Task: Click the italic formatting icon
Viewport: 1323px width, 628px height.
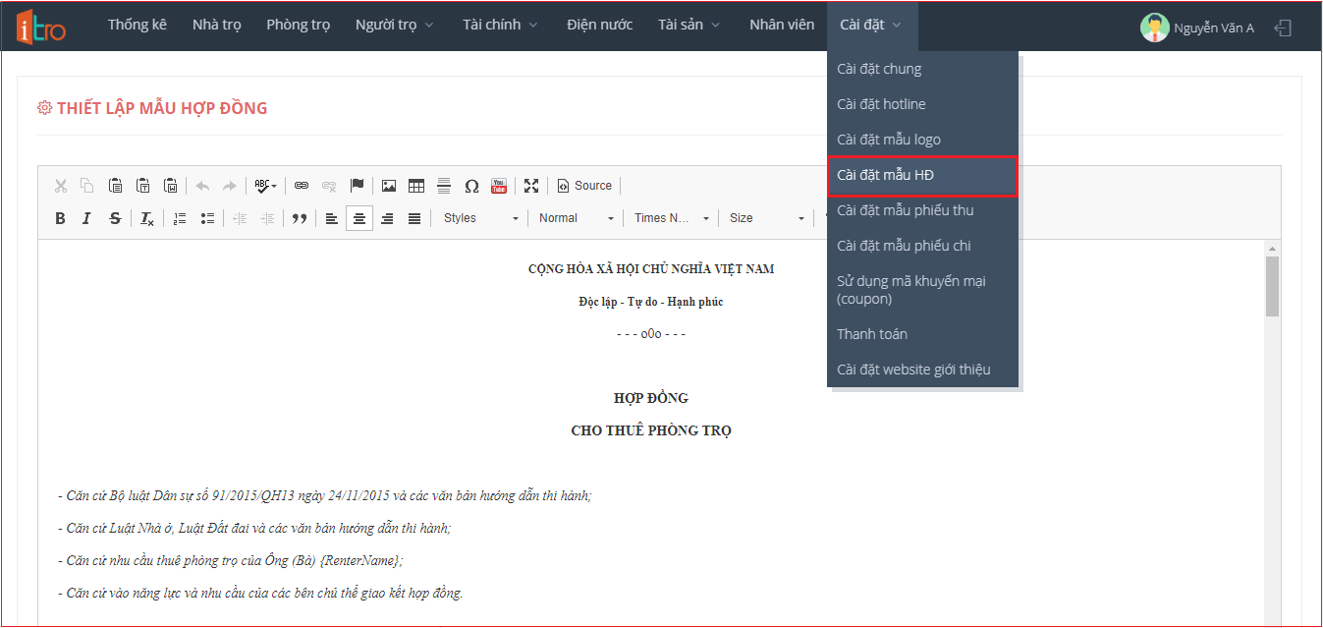Action: [x=86, y=218]
